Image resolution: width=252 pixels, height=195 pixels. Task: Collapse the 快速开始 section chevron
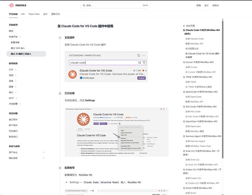pyautogui.click(x=20, y=37)
